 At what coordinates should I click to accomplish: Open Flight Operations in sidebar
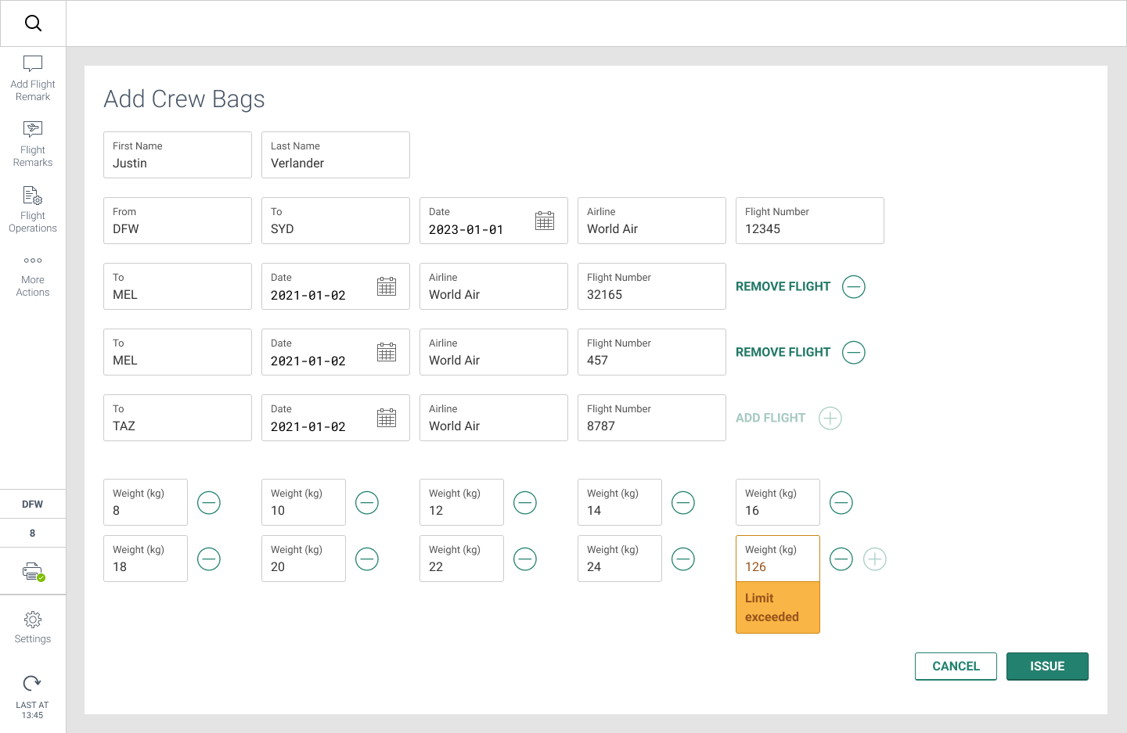point(33,210)
